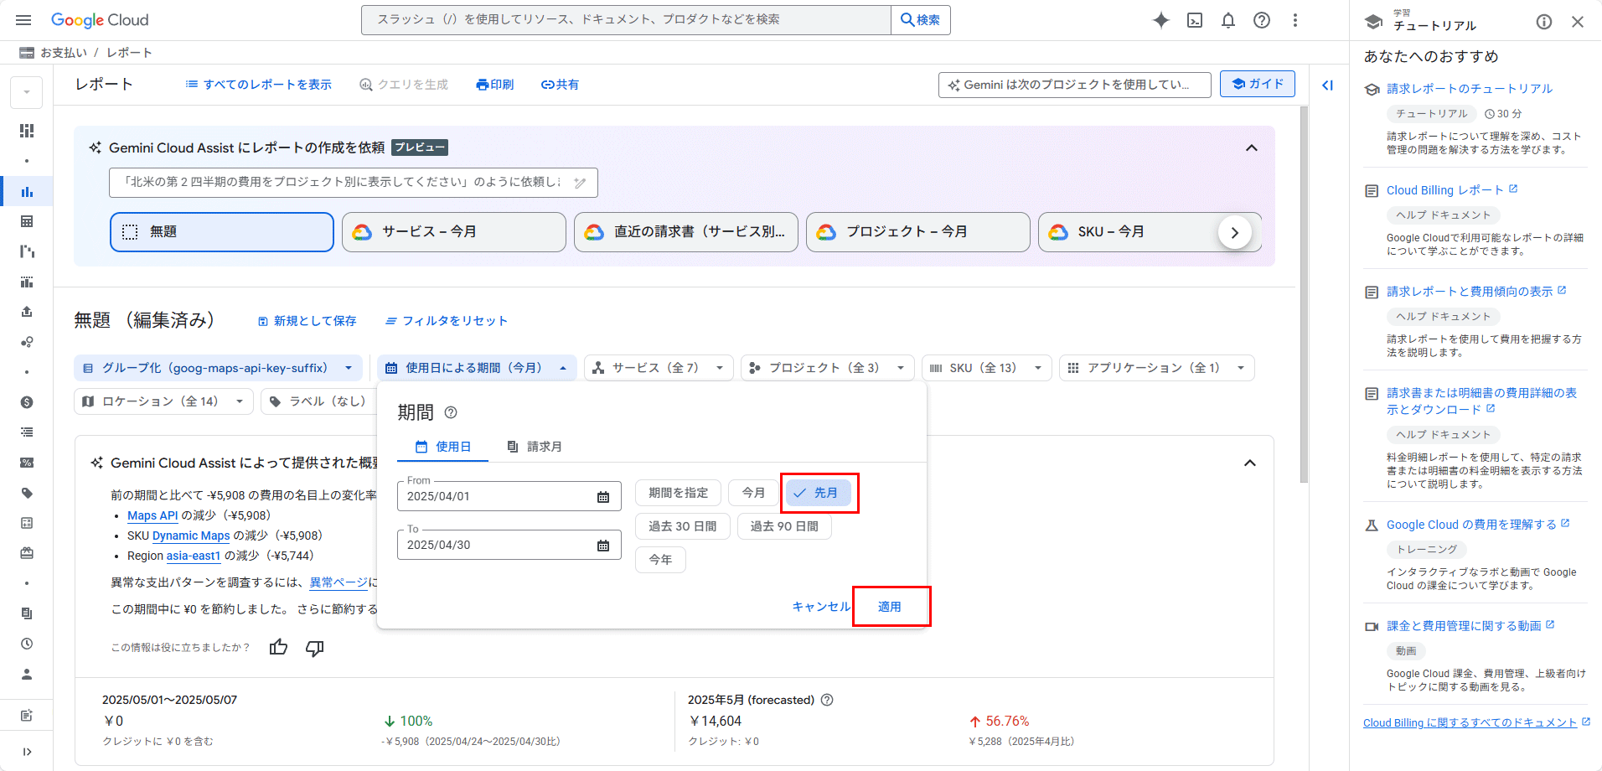The height and width of the screenshot is (771, 1602).
Task: Select the 過去 30 日間 chip
Action: coord(683,526)
